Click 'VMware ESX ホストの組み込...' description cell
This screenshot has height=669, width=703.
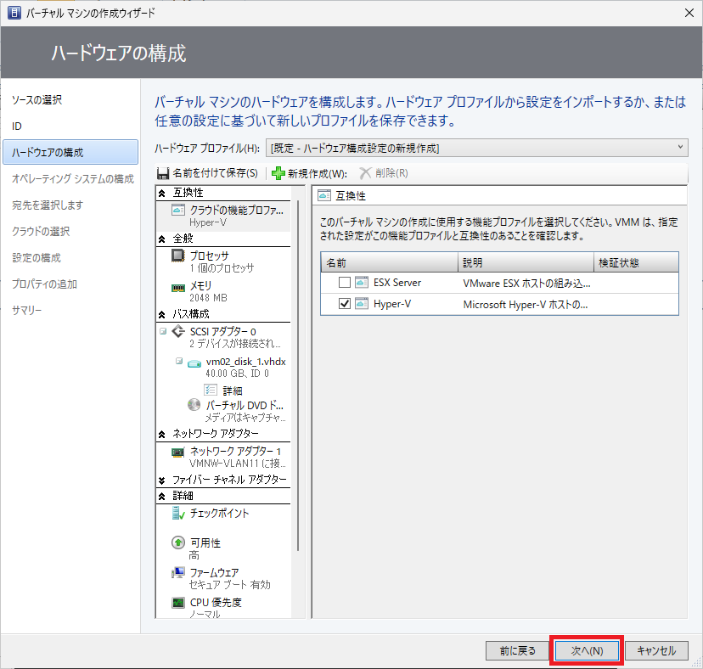(x=526, y=283)
